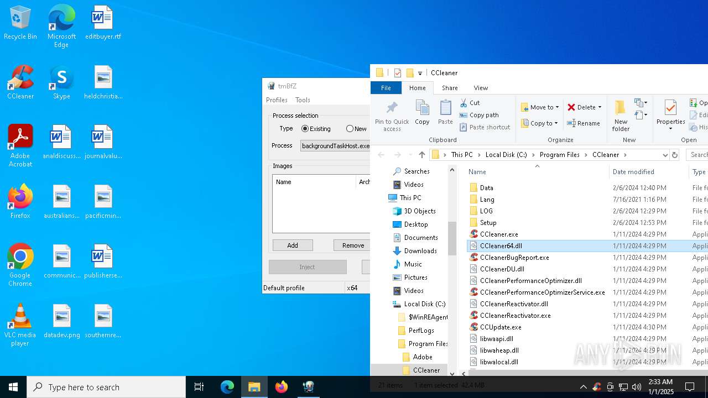Select the New process type
Viewport: 708px width, 398px height.
[356, 129]
